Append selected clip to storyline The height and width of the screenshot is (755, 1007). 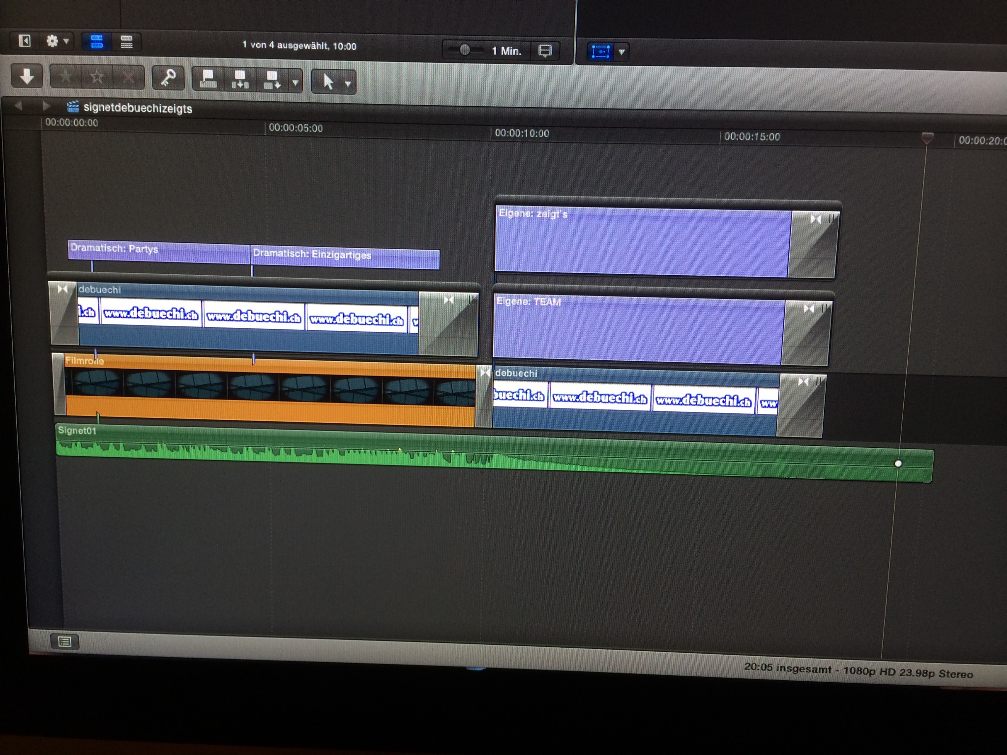point(272,80)
